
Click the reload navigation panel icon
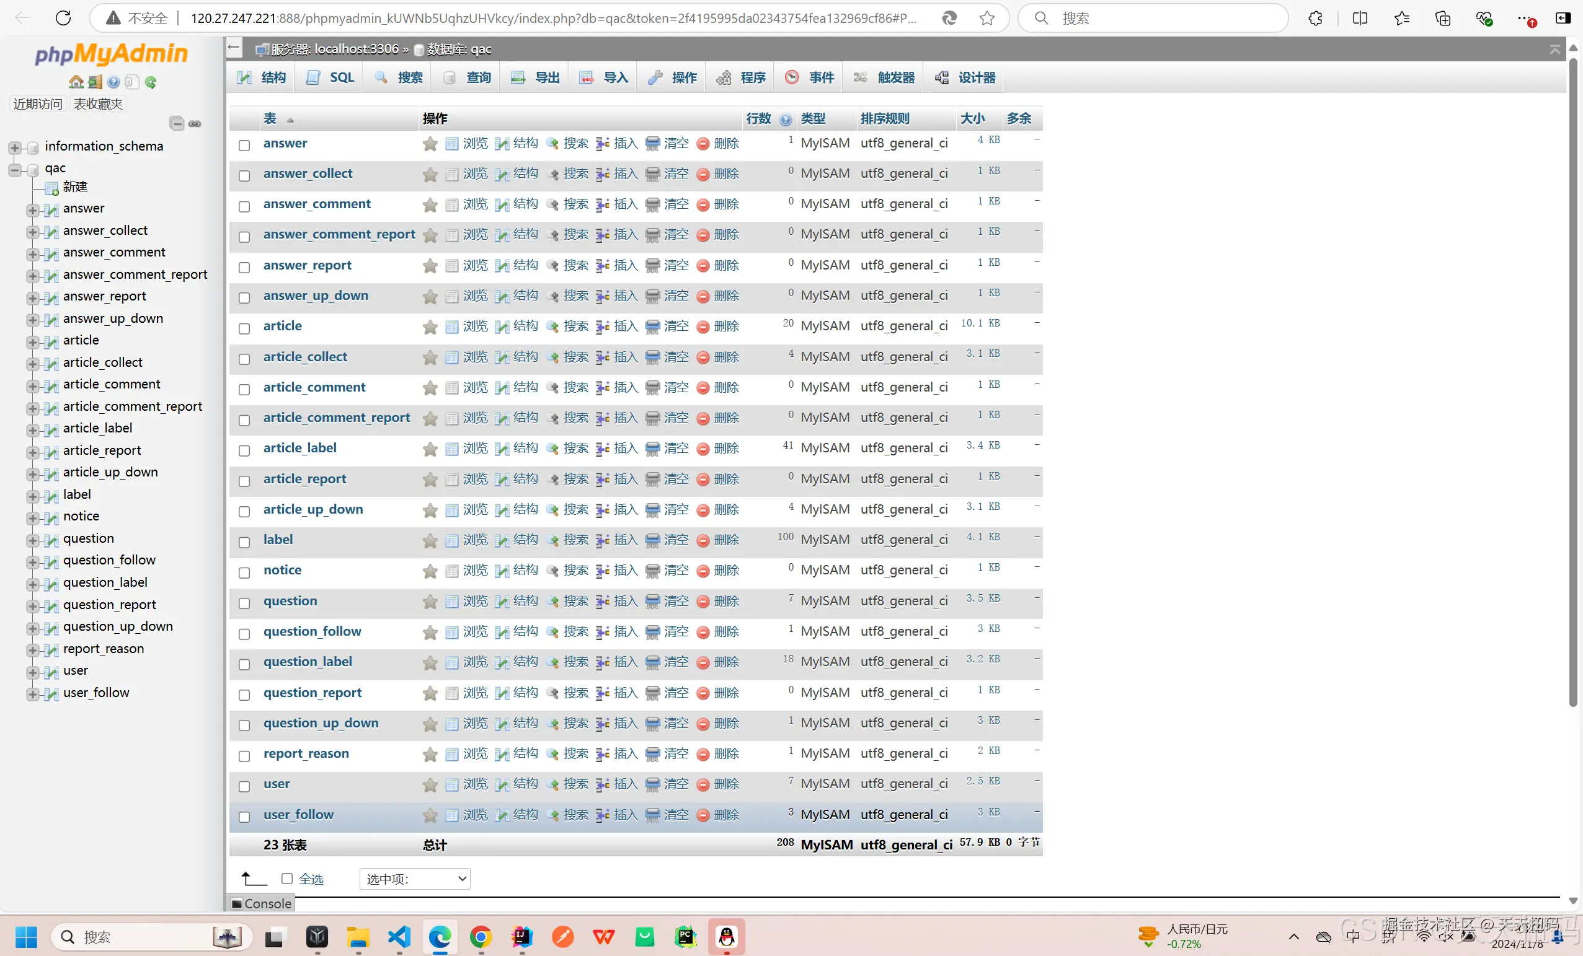coord(151,82)
